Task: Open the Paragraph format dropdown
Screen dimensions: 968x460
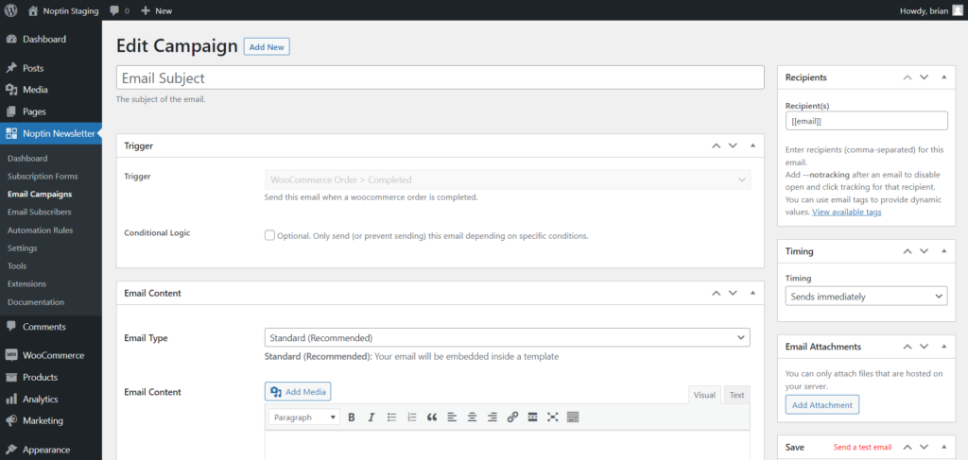Action: (x=304, y=417)
